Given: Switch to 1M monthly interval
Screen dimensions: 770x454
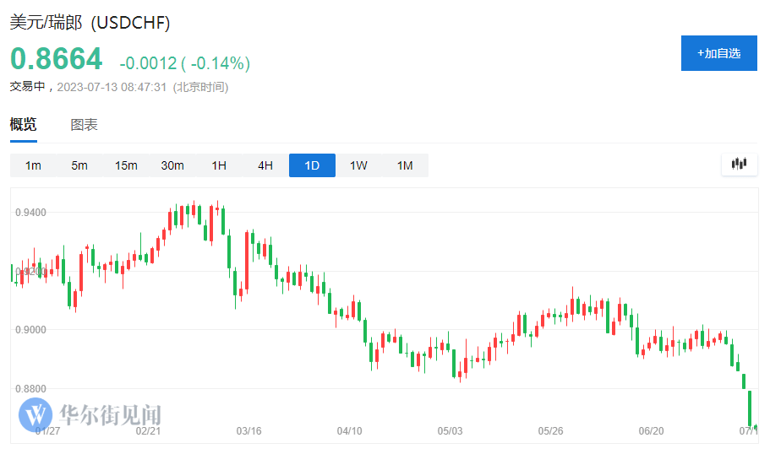Looking at the screenshot, I should 405,165.
